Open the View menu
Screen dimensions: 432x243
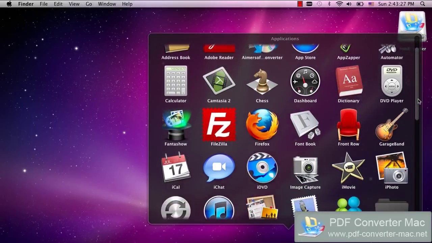[74, 4]
